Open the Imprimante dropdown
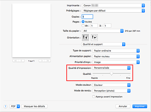 113,5
